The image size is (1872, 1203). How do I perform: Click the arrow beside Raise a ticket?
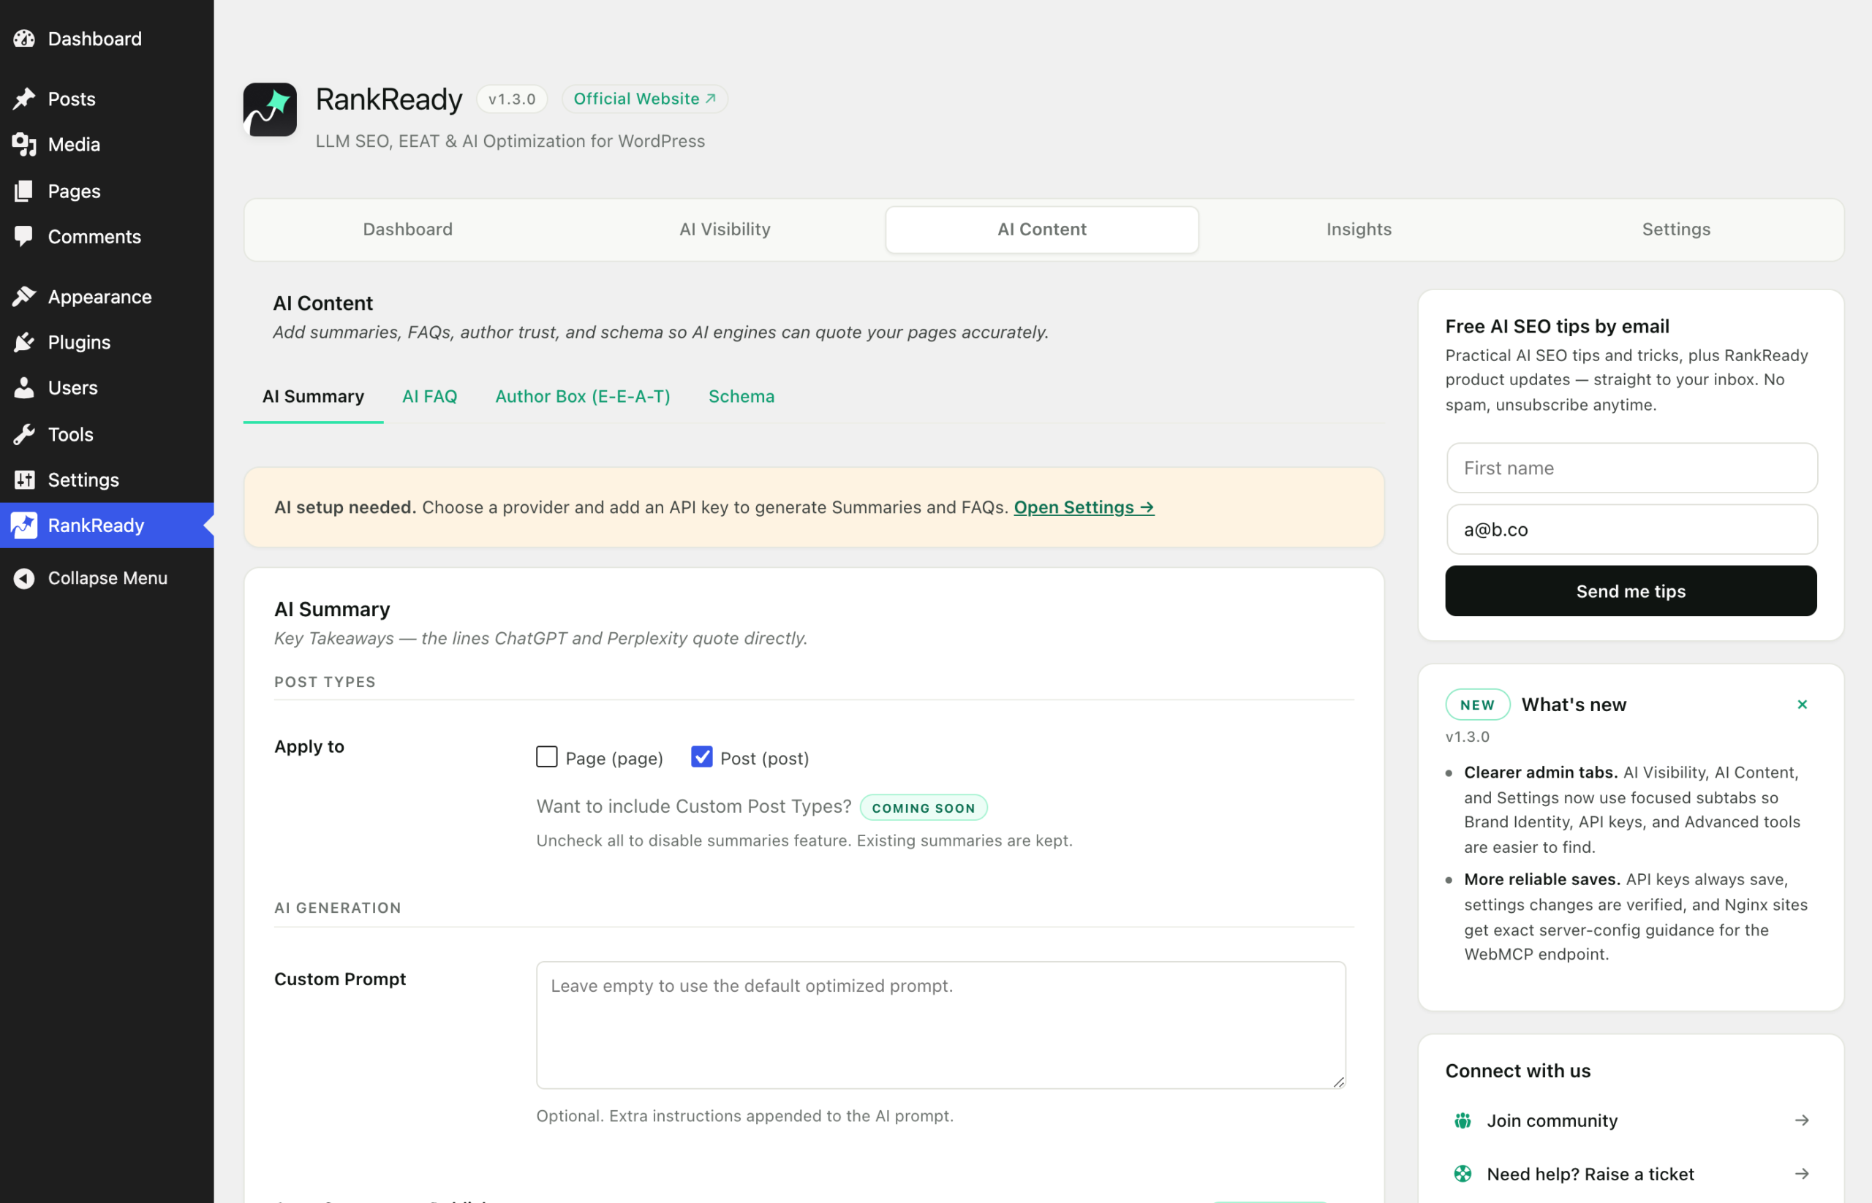1802,1173
